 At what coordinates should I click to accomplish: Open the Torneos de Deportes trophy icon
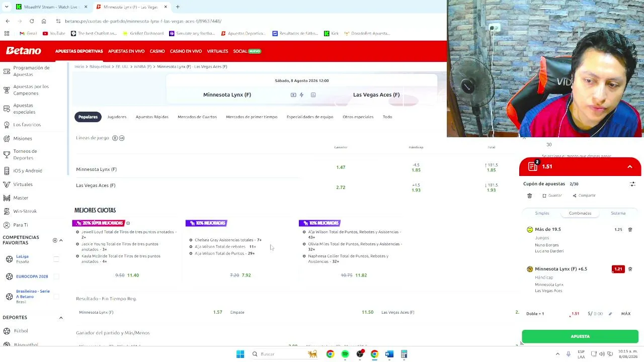point(7,154)
